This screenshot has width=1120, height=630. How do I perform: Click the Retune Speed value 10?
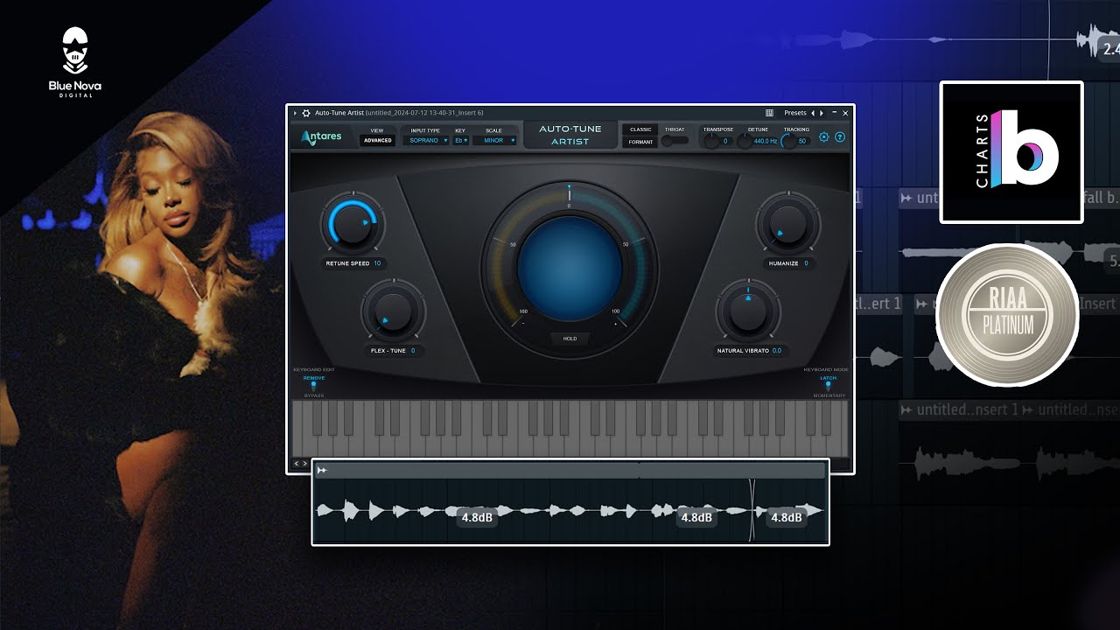point(377,263)
